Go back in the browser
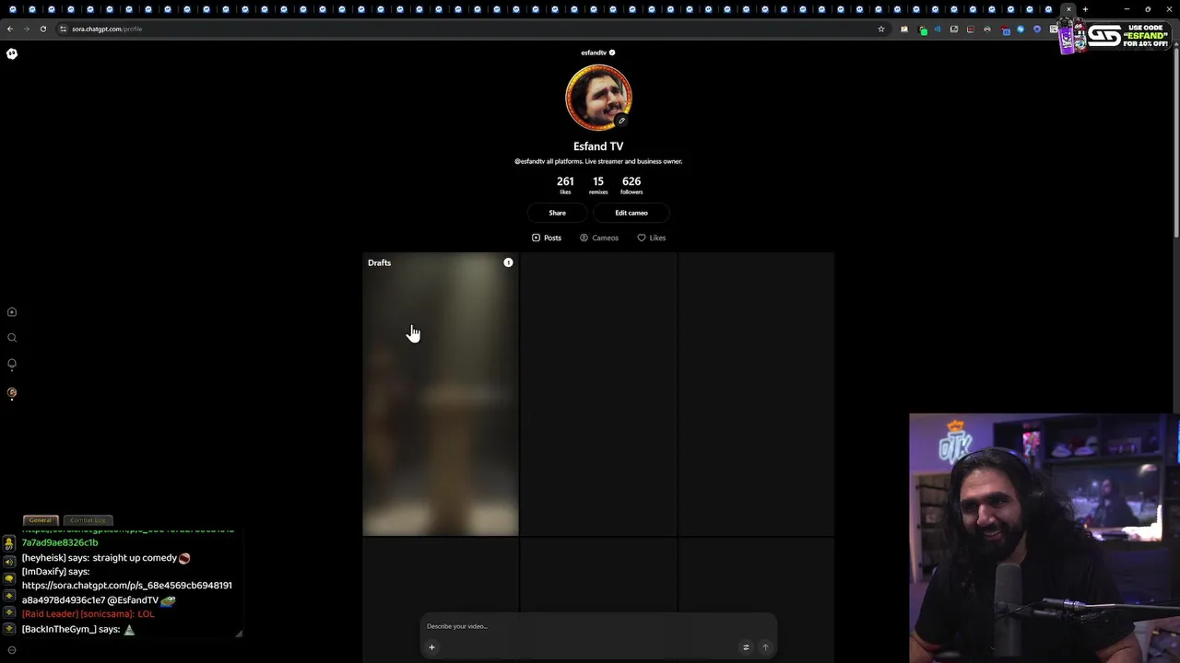This screenshot has width=1180, height=663. point(10,29)
